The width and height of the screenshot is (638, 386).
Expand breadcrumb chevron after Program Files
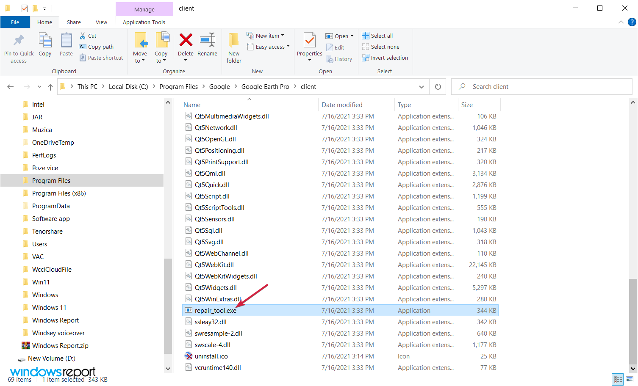[204, 87]
